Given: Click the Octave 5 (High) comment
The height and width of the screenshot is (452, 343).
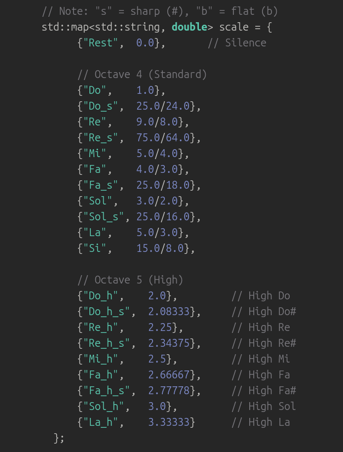Looking at the screenshot, I should click(130, 280).
